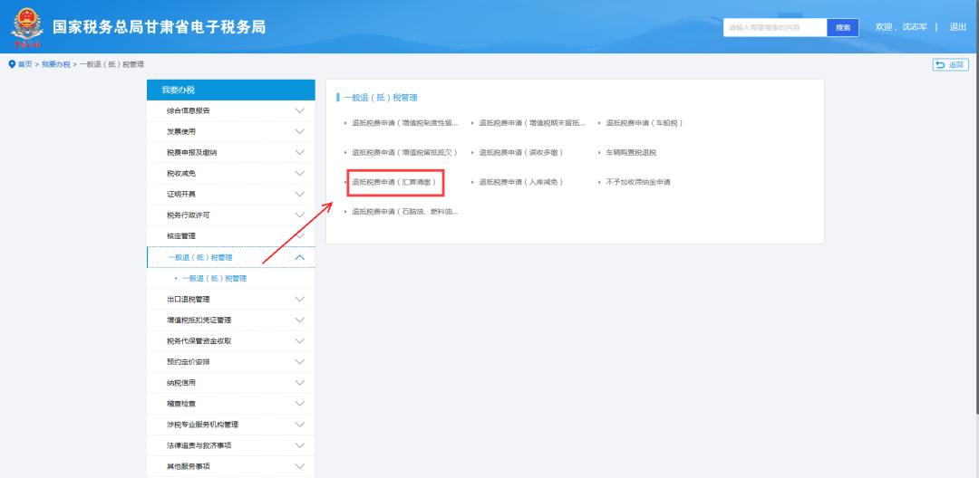The height and width of the screenshot is (478, 979).
Task: Collapse the 一般退(抵)税管理 chevron
Action: click(300, 257)
